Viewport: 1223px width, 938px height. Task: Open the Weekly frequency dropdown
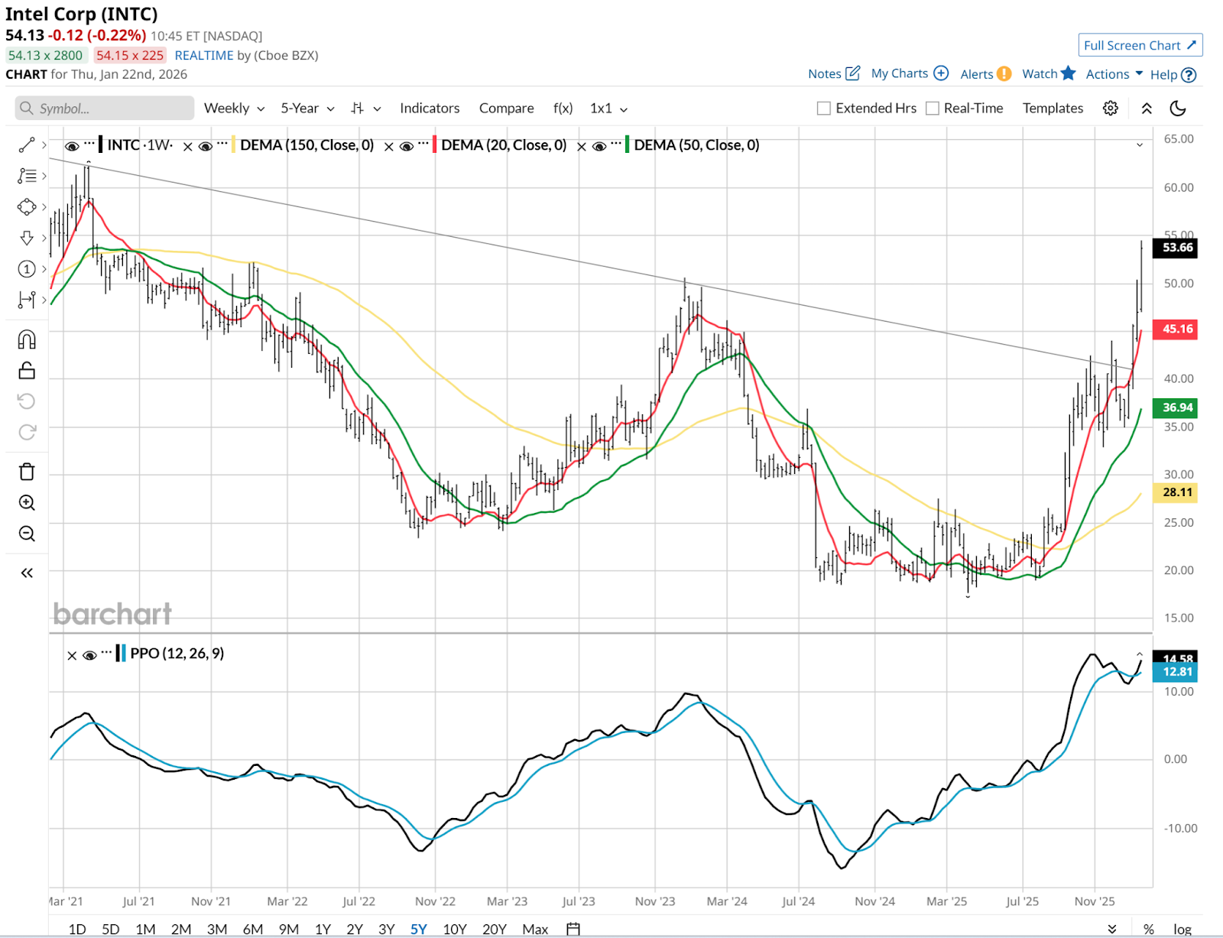click(234, 109)
